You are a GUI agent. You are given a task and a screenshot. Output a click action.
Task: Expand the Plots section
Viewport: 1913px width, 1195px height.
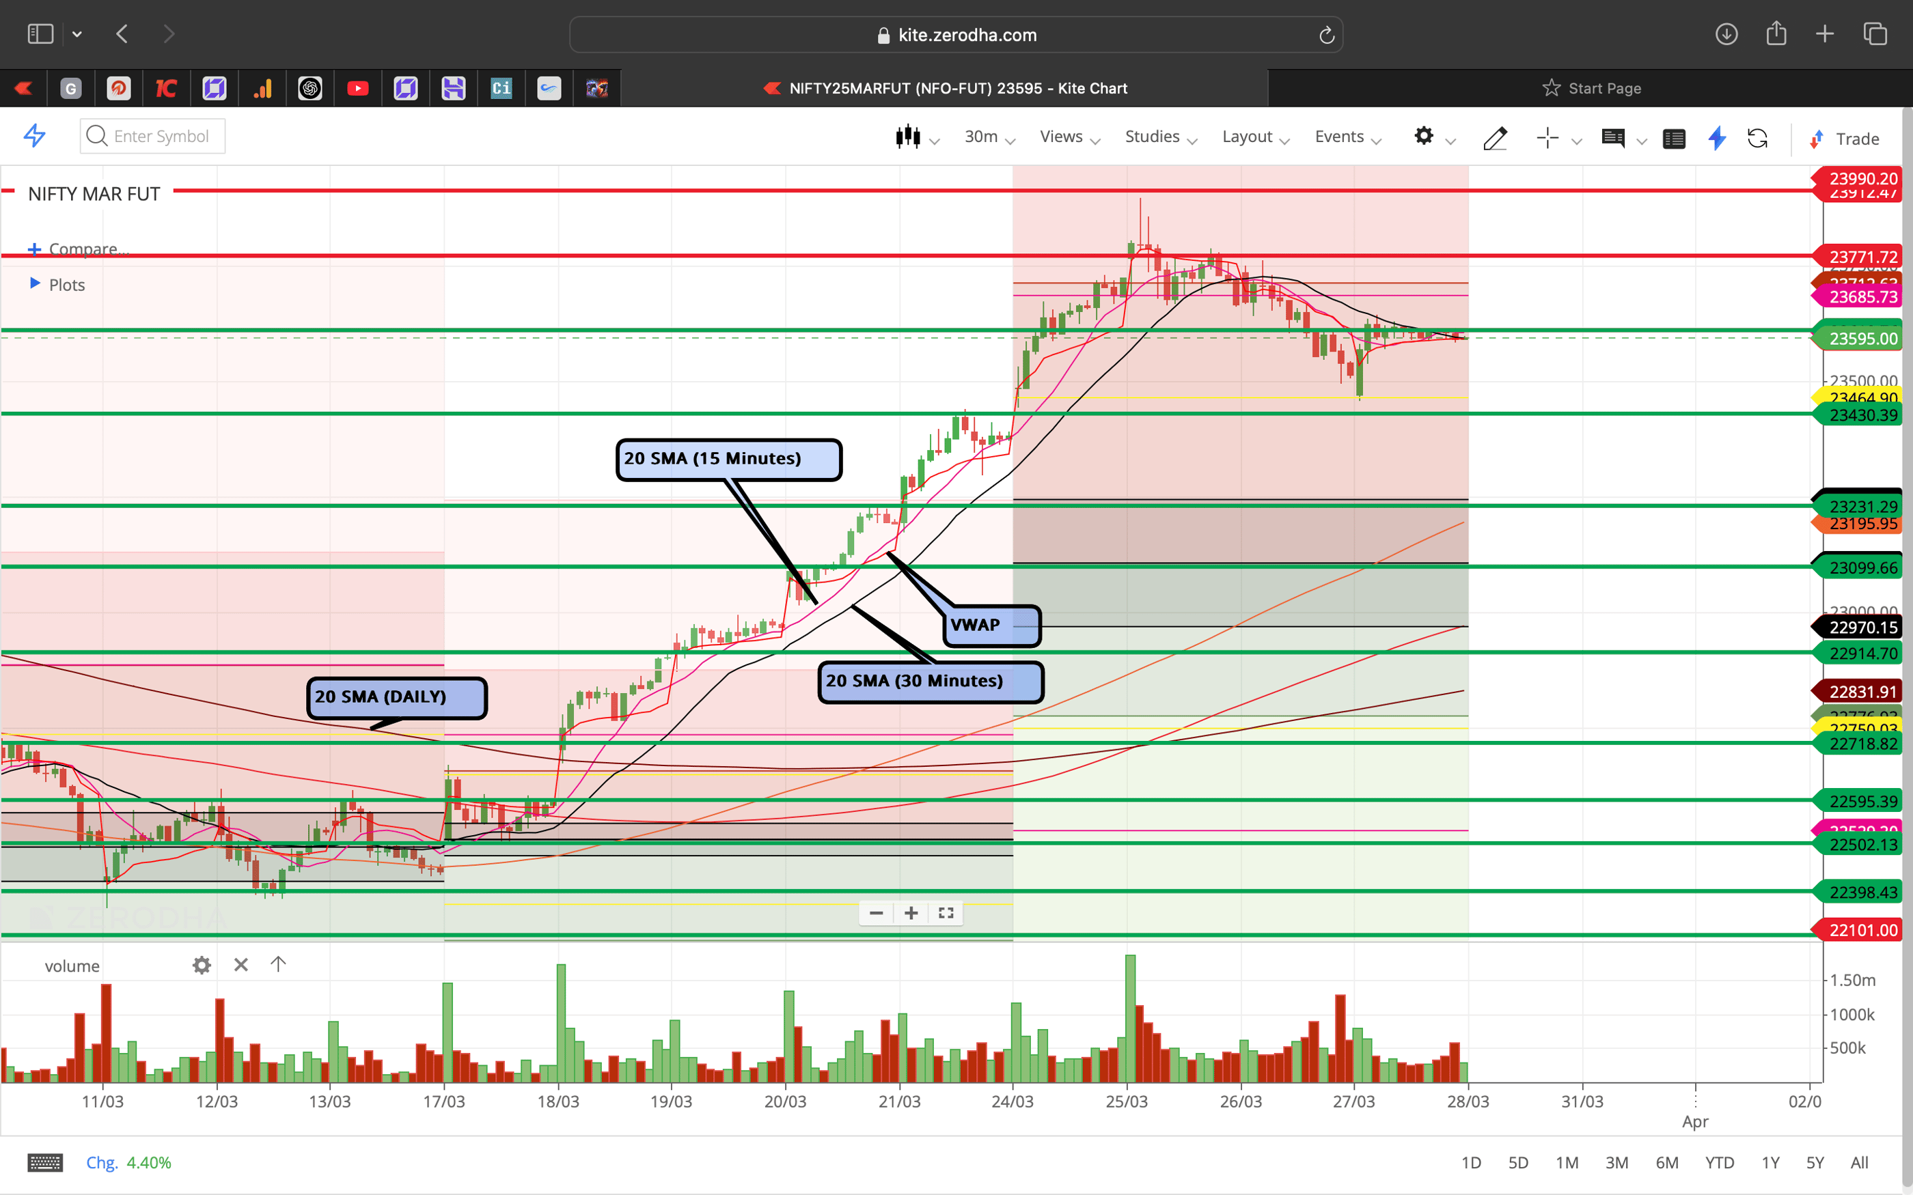(x=66, y=285)
